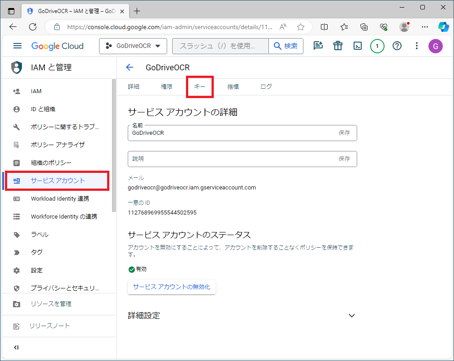This screenshot has height=361, width=454.
Task: Open ポリシーに関するトラブル sidebar item
Action: click(56, 127)
